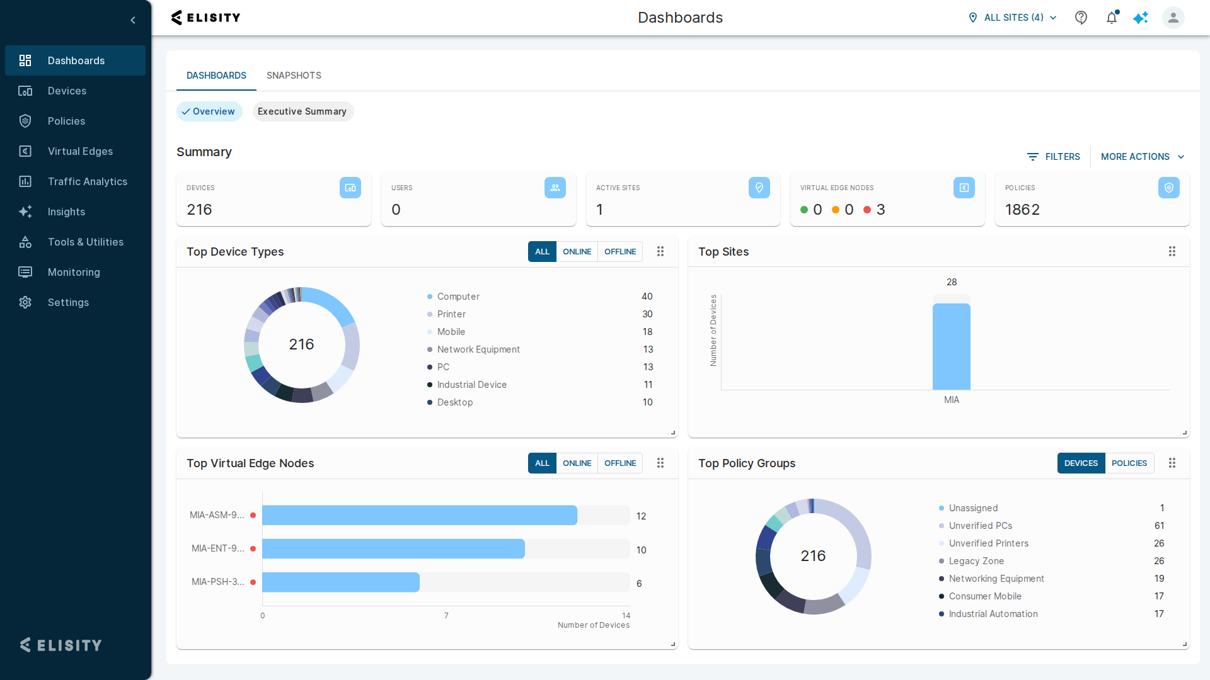This screenshot has height=680, width=1210.
Task: Switch Top Virtual Edge Nodes to Offline
Action: [620, 463]
